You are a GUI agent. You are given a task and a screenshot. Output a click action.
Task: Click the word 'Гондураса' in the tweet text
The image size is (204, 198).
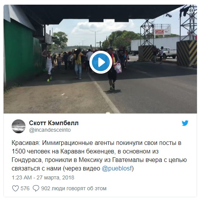[x=27, y=160]
